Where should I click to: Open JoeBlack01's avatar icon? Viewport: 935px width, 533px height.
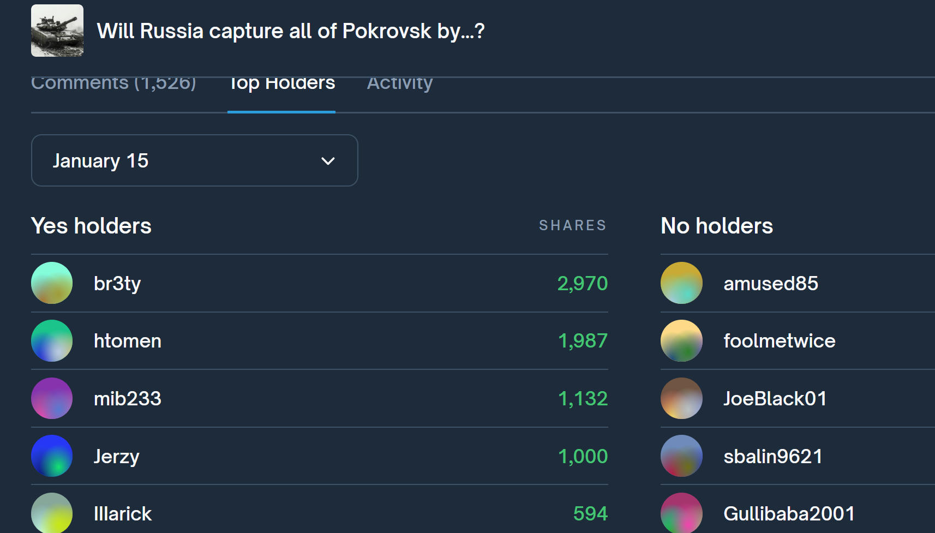[x=681, y=398]
